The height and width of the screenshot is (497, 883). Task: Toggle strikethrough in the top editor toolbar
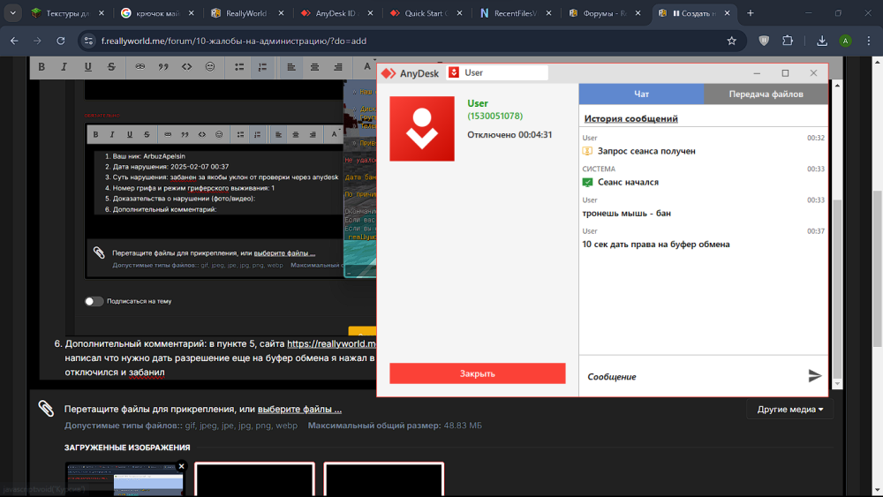coord(111,67)
